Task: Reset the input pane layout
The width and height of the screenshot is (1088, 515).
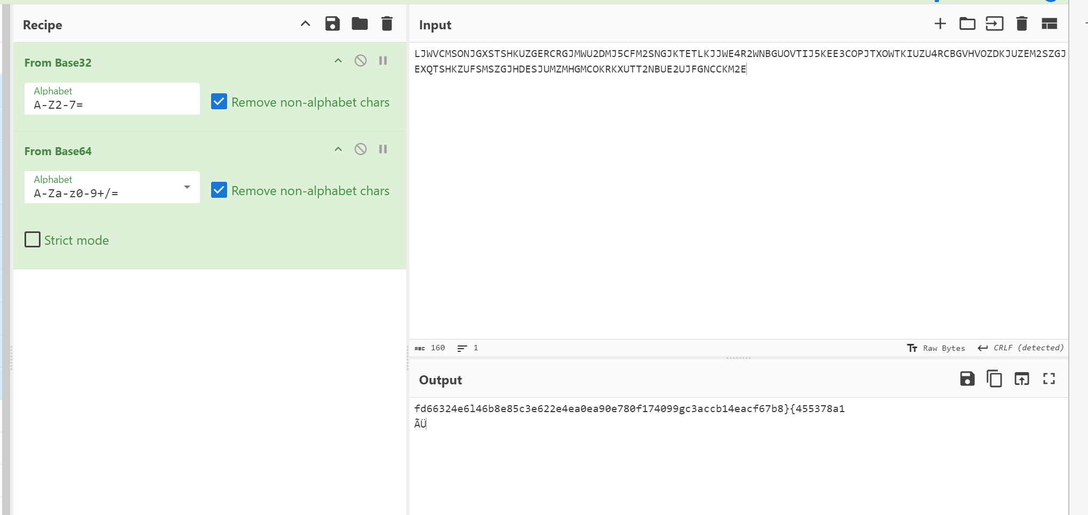Action: tap(1049, 24)
